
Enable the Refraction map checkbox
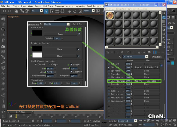pos(109,97)
